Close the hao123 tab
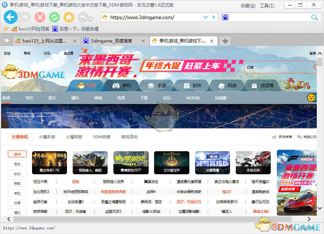This screenshot has height=234, width=324. click(75, 41)
